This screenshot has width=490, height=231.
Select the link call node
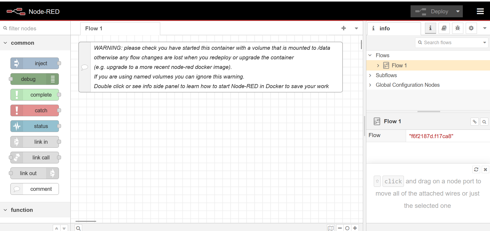tap(35, 158)
